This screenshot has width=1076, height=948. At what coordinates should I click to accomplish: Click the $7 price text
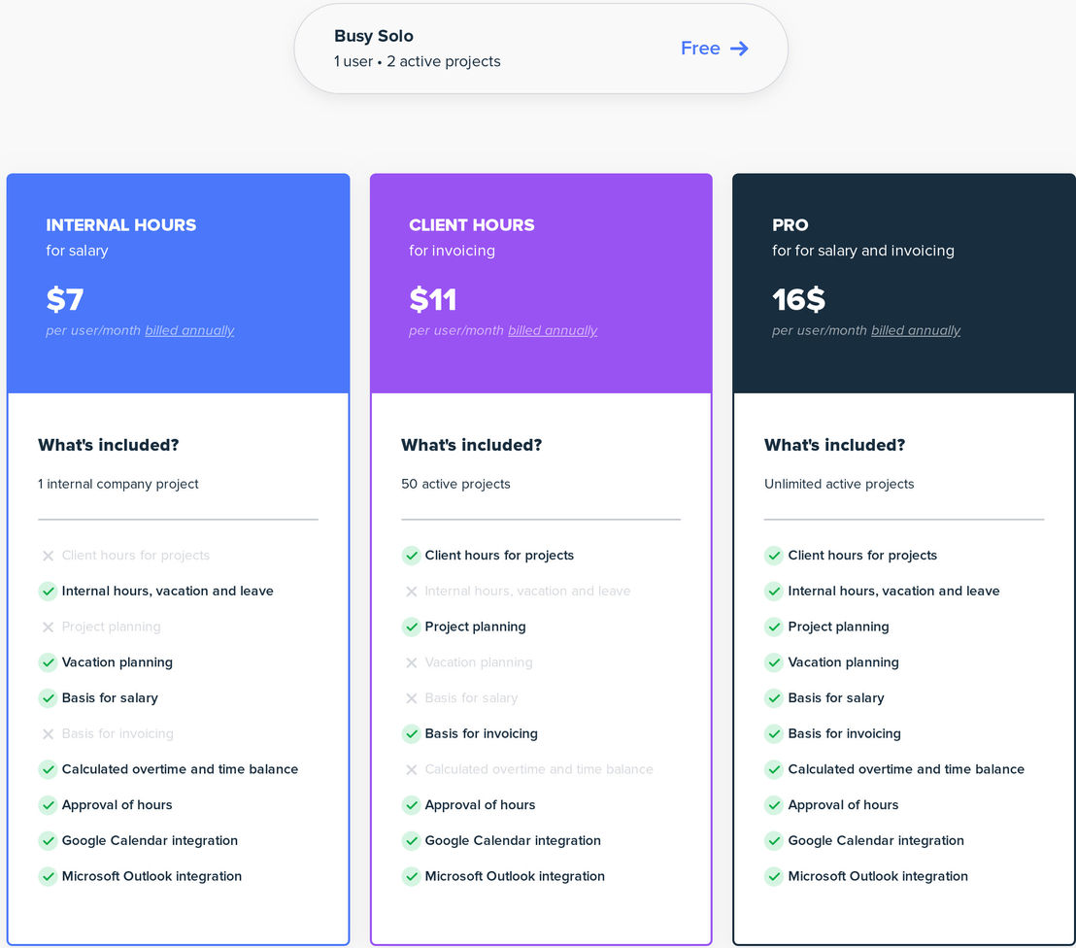pyautogui.click(x=64, y=299)
